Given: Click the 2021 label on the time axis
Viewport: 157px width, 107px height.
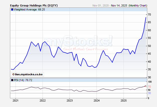Looking at the screenshot, I should pos(15,101).
